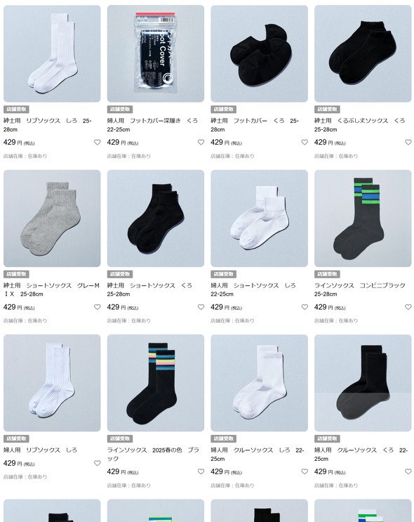Open 紳士用 フットカバー くろ product link
The height and width of the screenshot is (522, 414).
pos(255,125)
